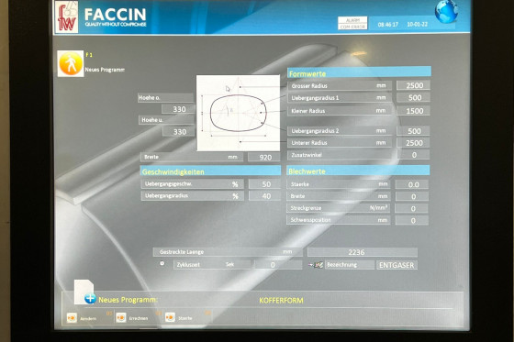Select the Gestreckte Laenge value 2236
Image resolution: width=514 pixels, height=342 pixels.
[x=363, y=252]
